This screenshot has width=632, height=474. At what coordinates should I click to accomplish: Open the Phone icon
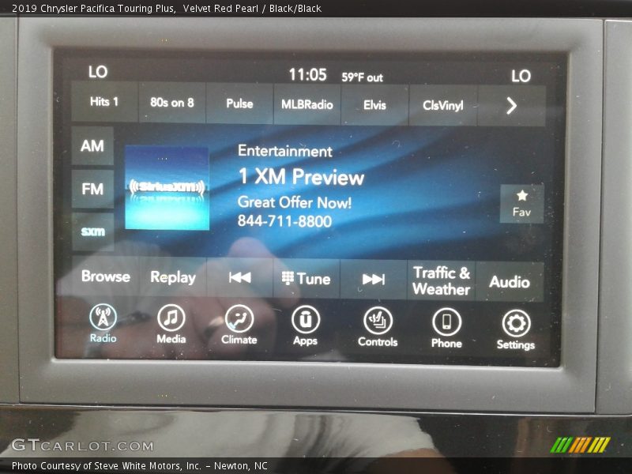pos(446,328)
